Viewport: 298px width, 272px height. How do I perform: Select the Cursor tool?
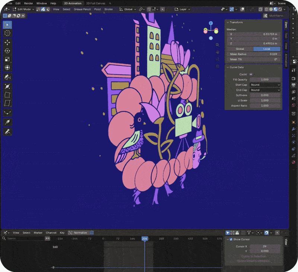point(7,33)
